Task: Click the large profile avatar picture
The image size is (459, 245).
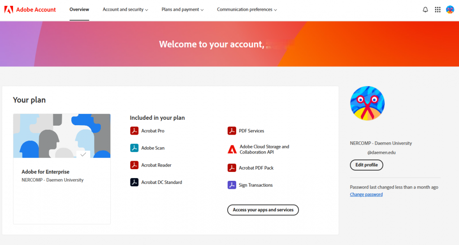Action: click(367, 103)
